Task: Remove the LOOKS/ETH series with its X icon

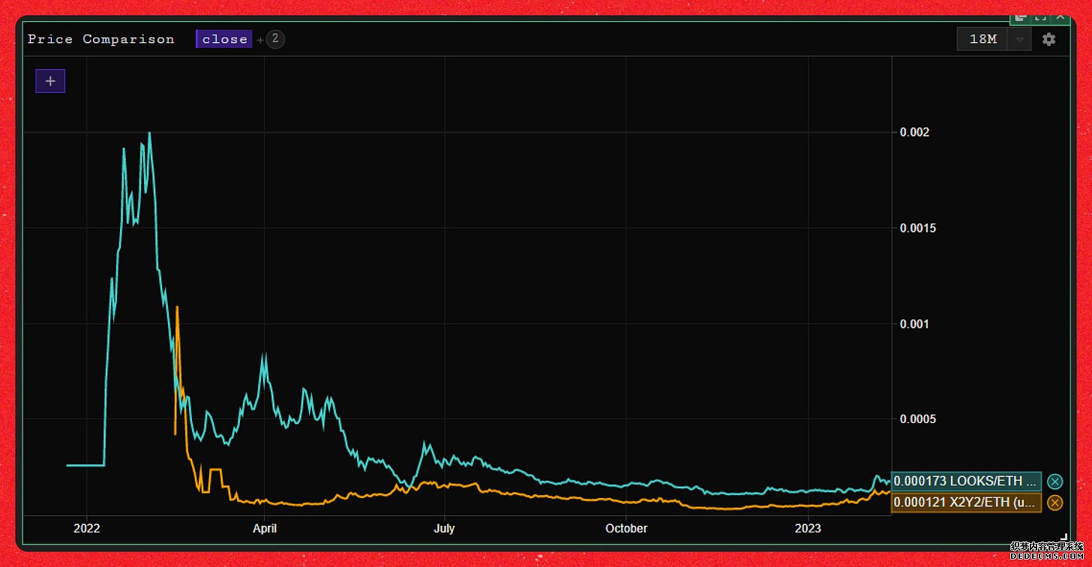Action: (1054, 481)
